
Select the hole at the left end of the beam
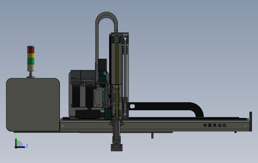[63, 126]
